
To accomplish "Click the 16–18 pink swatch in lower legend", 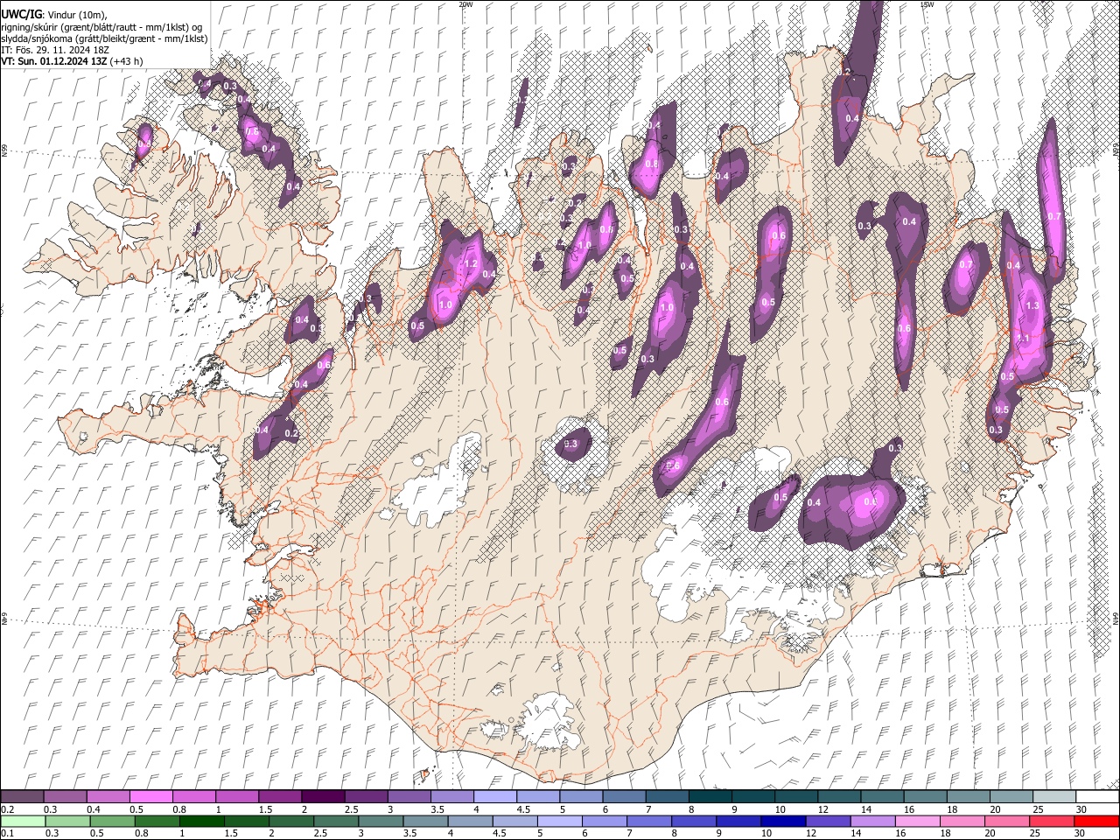I will (917, 821).
